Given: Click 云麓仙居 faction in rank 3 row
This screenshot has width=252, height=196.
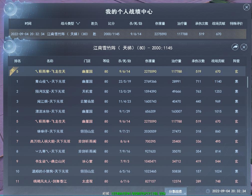Looking at the screenshot, I should pyautogui.click(x=87, y=101).
